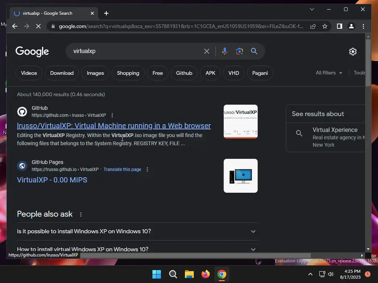Start voice search with microphone icon
This screenshot has width=378, height=283.
[224, 51]
